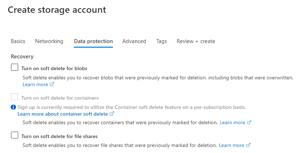
Task: Click the Recovery section heading
Action: (x=22, y=57)
